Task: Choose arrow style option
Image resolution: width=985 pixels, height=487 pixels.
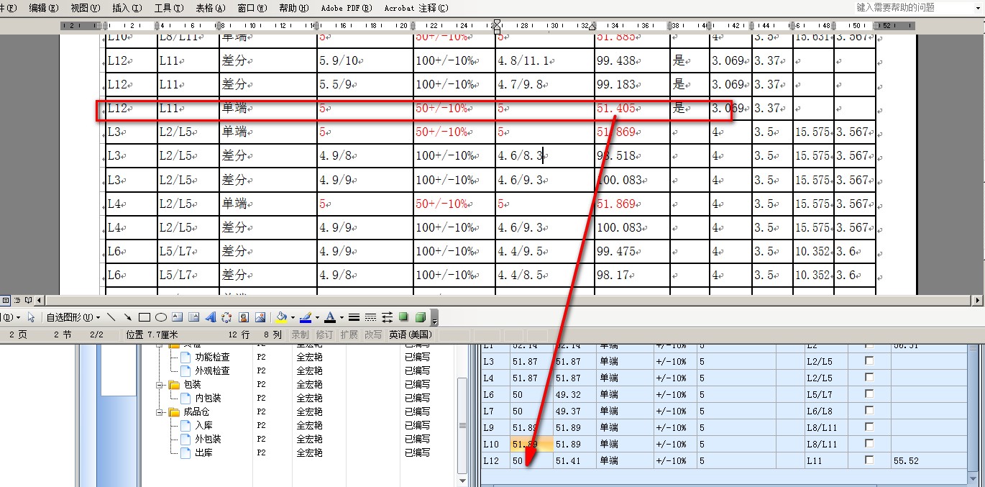Action: tap(387, 317)
